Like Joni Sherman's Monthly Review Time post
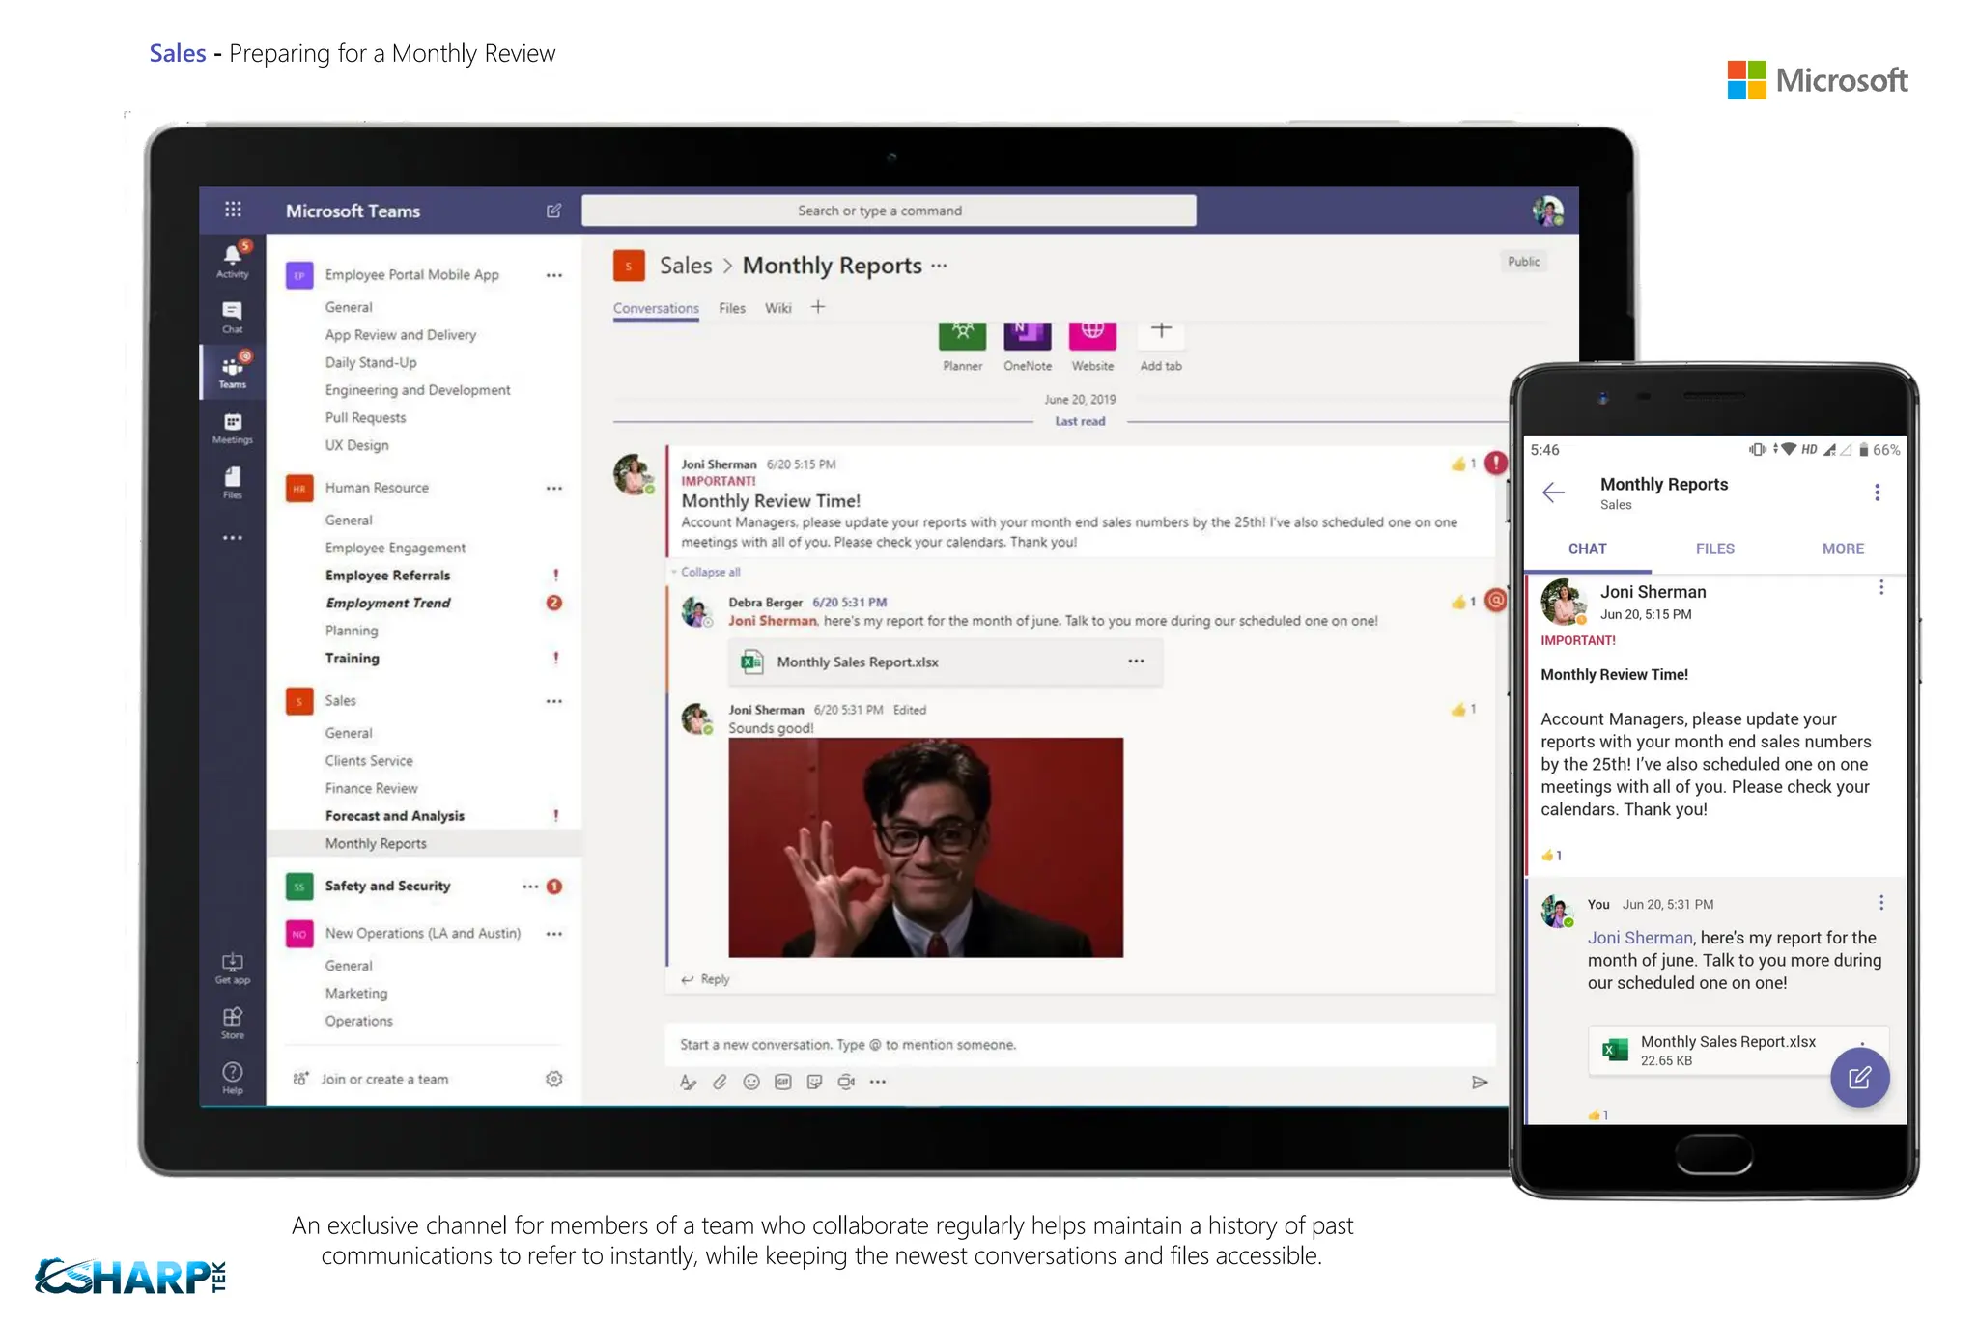This screenshot has height=1323, width=1978. (1462, 464)
